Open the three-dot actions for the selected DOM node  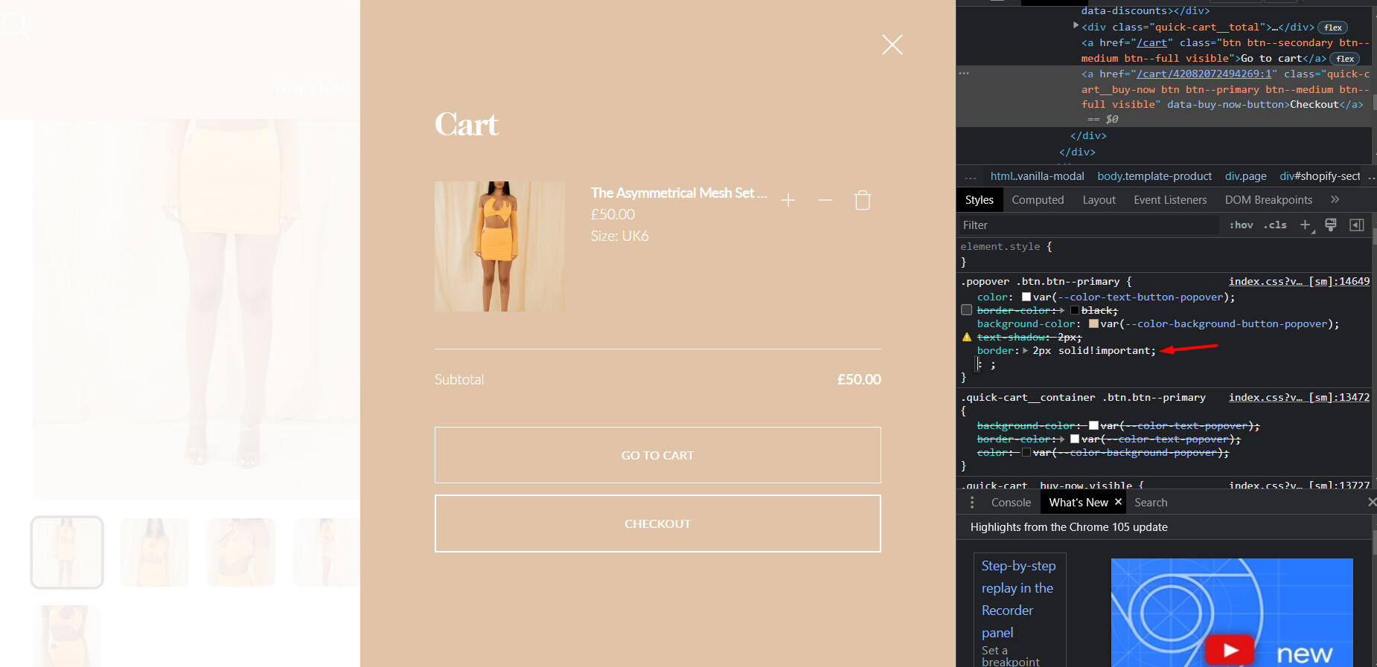click(x=964, y=74)
